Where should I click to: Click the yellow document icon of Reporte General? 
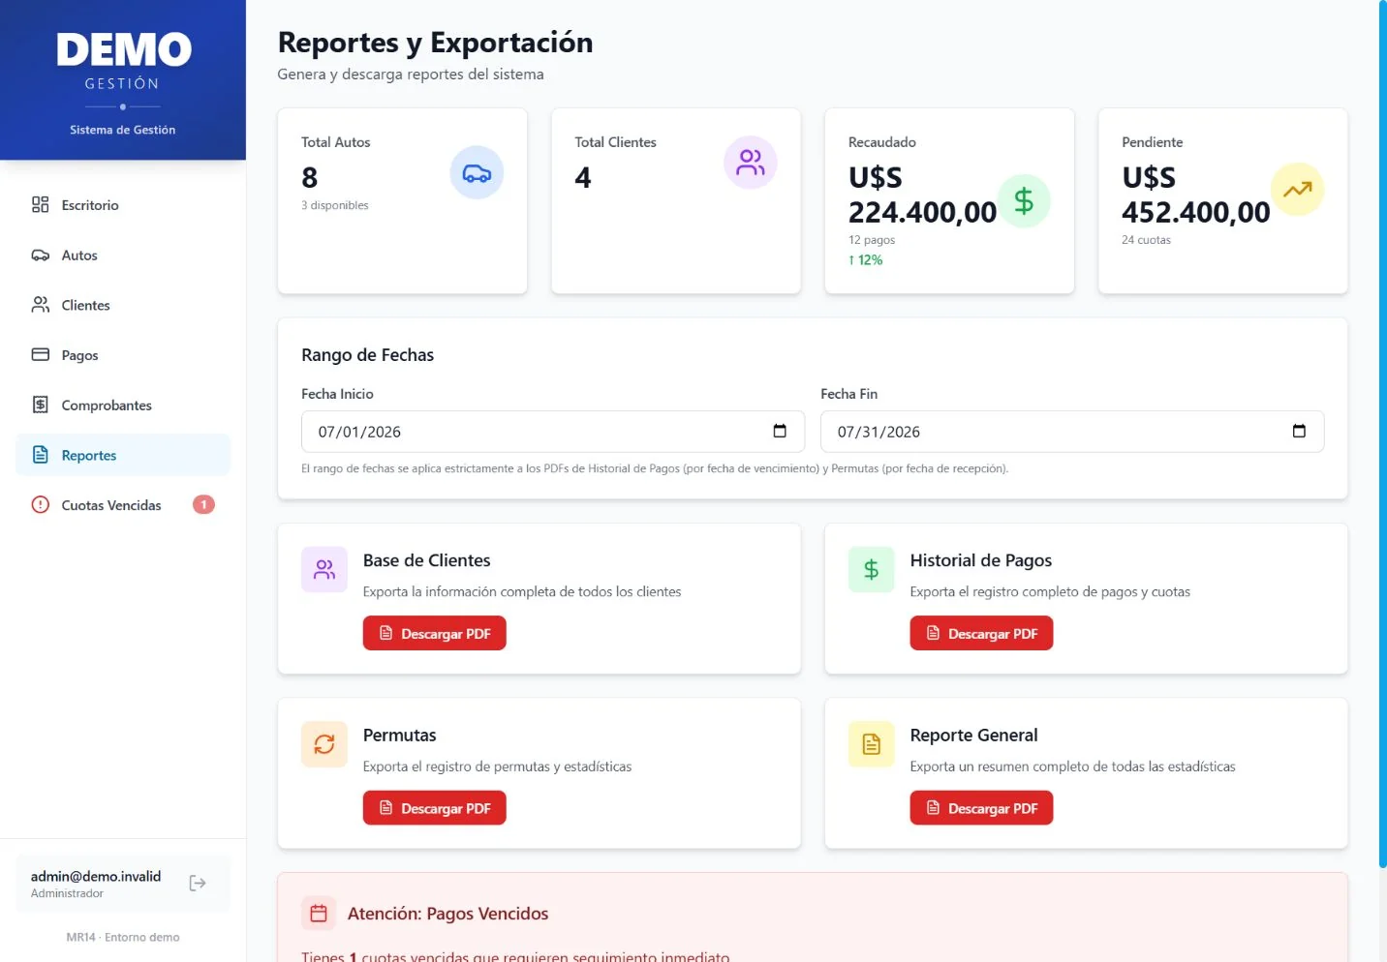pyautogui.click(x=871, y=744)
